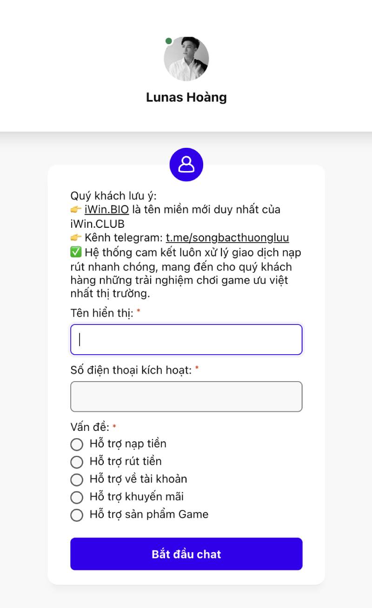Click the Tên hiển thị label
372x608 pixels.
click(102, 313)
